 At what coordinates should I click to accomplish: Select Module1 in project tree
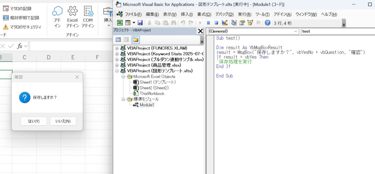pyautogui.click(x=147, y=105)
